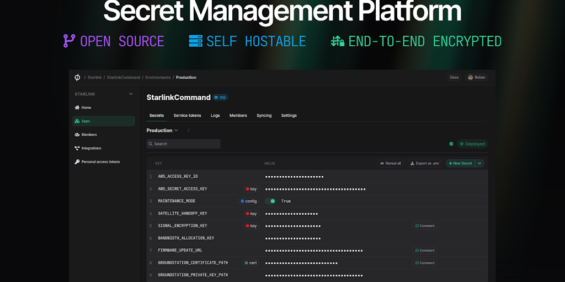Image resolution: width=565 pixels, height=282 pixels.
Task: Expand the STARLINK organisation chevron
Action: pyautogui.click(x=131, y=94)
